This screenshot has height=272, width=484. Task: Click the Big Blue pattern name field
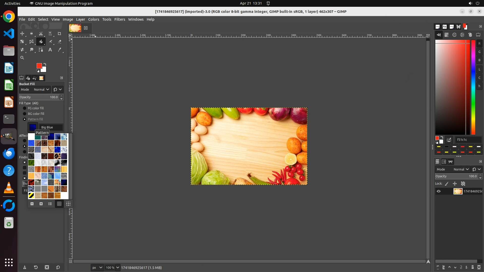click(x=51, y=127)
